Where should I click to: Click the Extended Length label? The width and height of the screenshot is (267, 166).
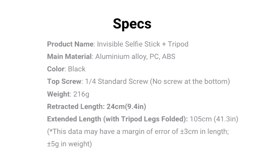(x=74, y=119)
